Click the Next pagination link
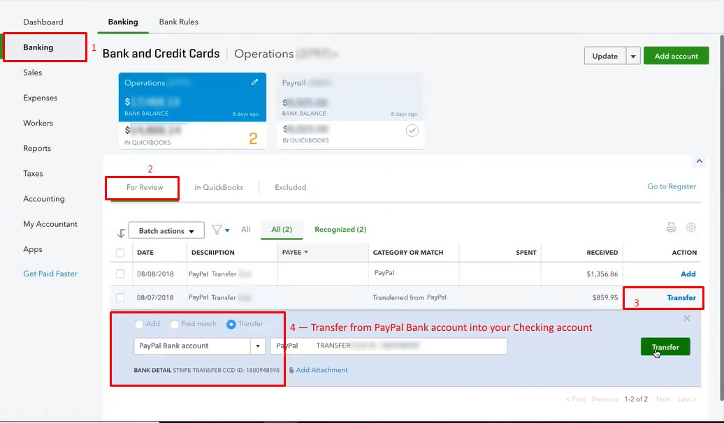The image size is (724, 423). tap(663, 399)
